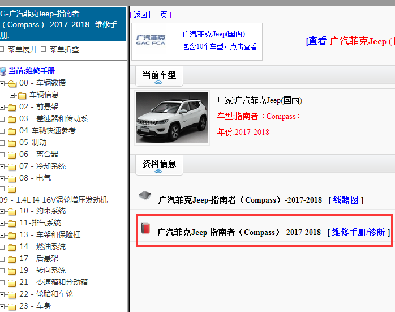Click the 11-排气系统 folder icon
Image resolution: width=395 pixels, height=312 pixels.
(12, 223)
